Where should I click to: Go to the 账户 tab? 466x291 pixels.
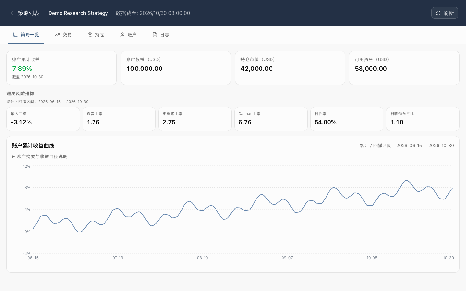point(128,35)
